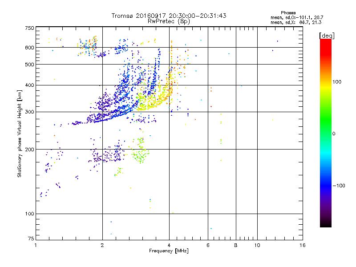Image resolution: width=356 pixels, height=267 pixels.
Task: Click the y-axis '500' tick label
Action: pos(29,65)
